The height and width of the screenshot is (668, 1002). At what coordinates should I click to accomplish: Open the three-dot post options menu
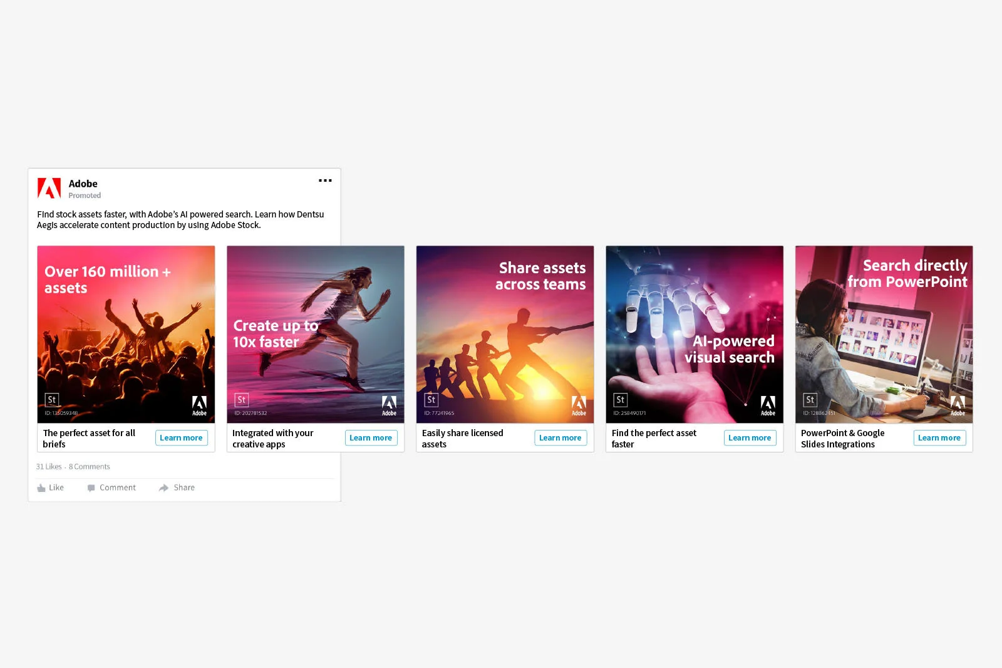[x=325, y=180]
